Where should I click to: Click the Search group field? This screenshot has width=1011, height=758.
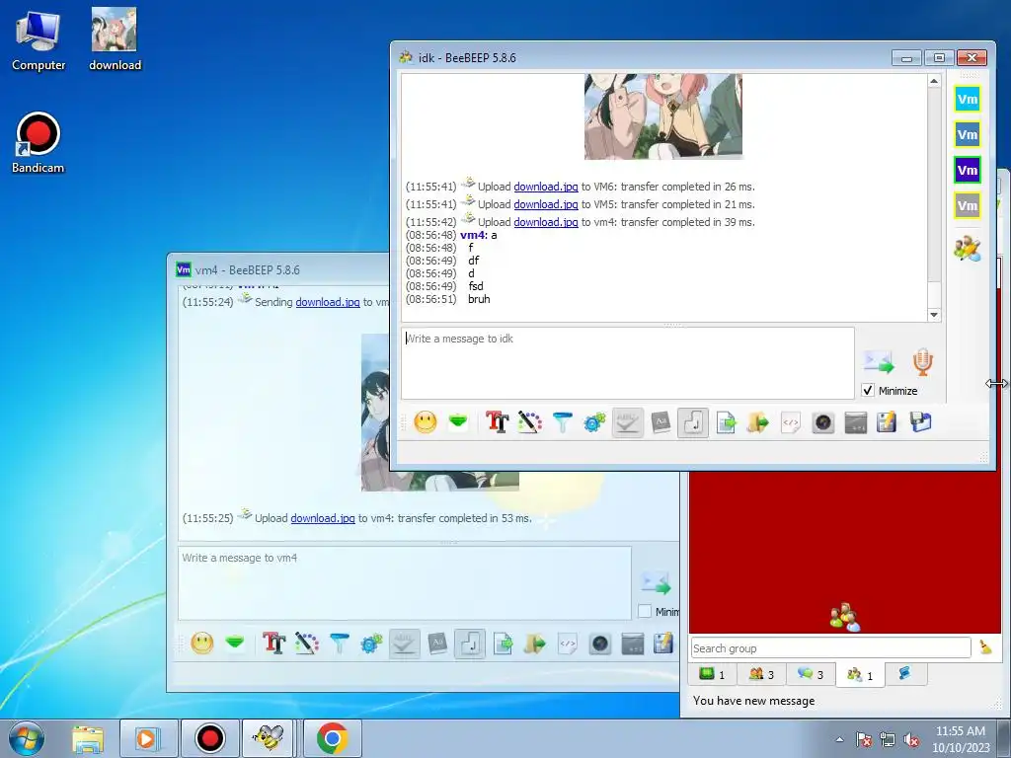tap(831, 647)
